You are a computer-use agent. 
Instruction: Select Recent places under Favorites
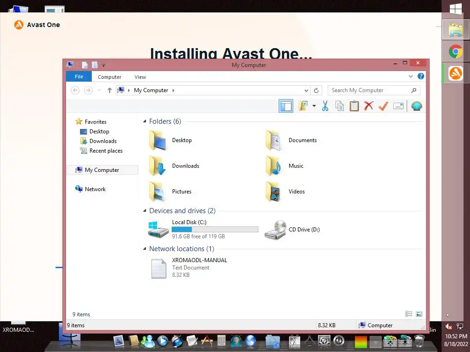pos(101,150)
